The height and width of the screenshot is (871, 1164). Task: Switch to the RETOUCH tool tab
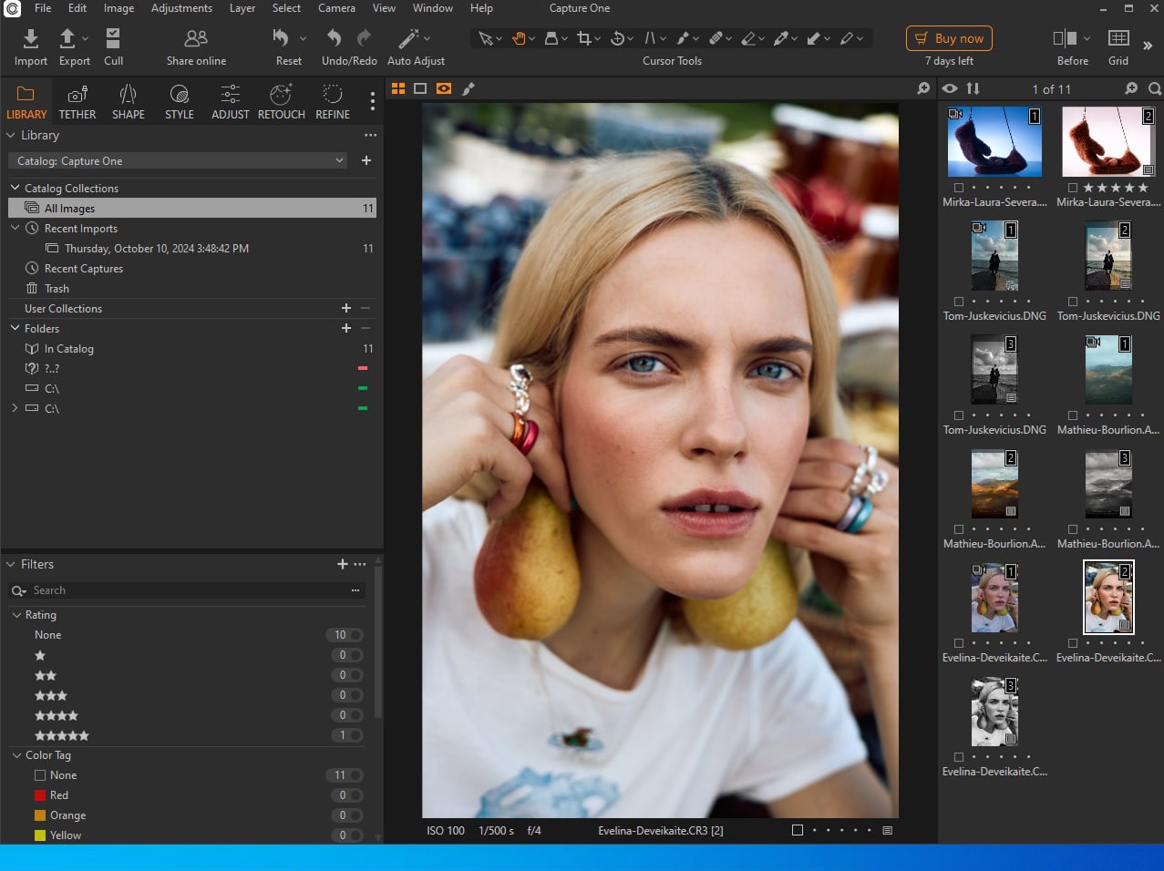point(281,101)
